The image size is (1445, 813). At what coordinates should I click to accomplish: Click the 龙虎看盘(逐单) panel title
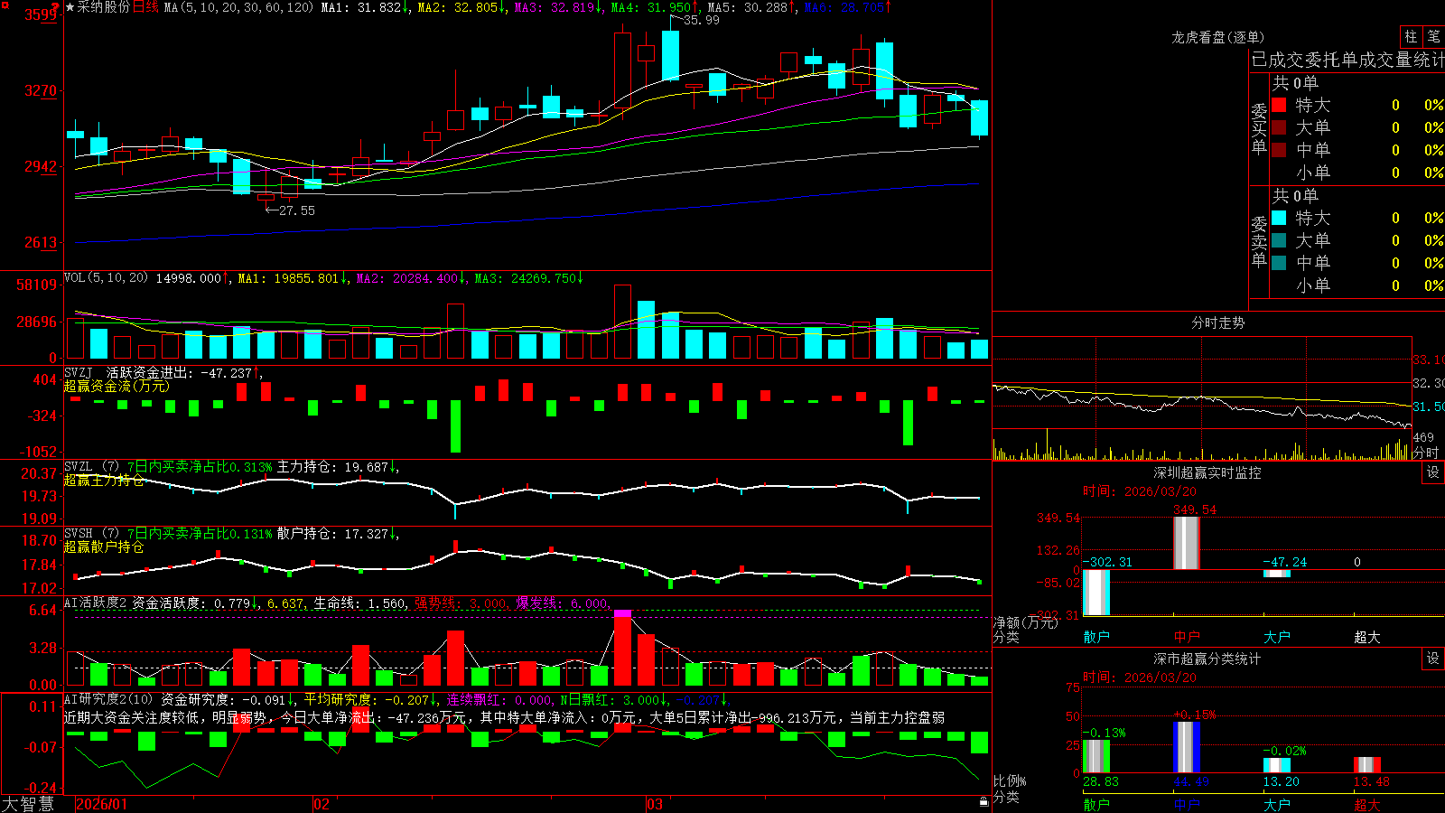[x=1217, y=37]
